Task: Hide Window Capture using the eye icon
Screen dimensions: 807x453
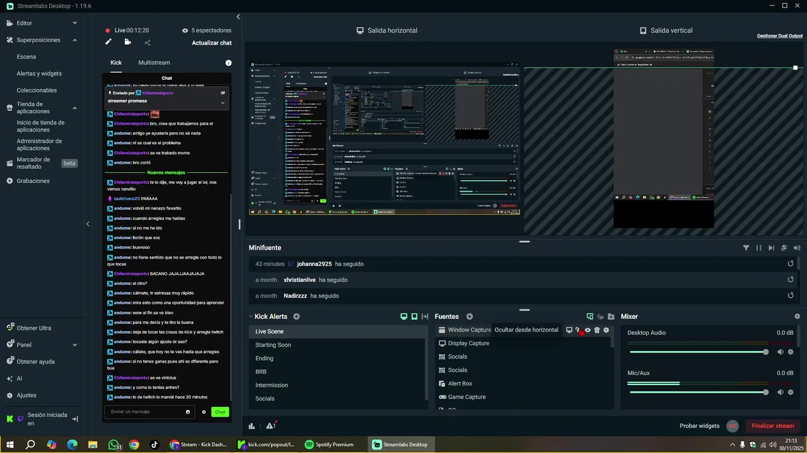Action: point(588,330)
